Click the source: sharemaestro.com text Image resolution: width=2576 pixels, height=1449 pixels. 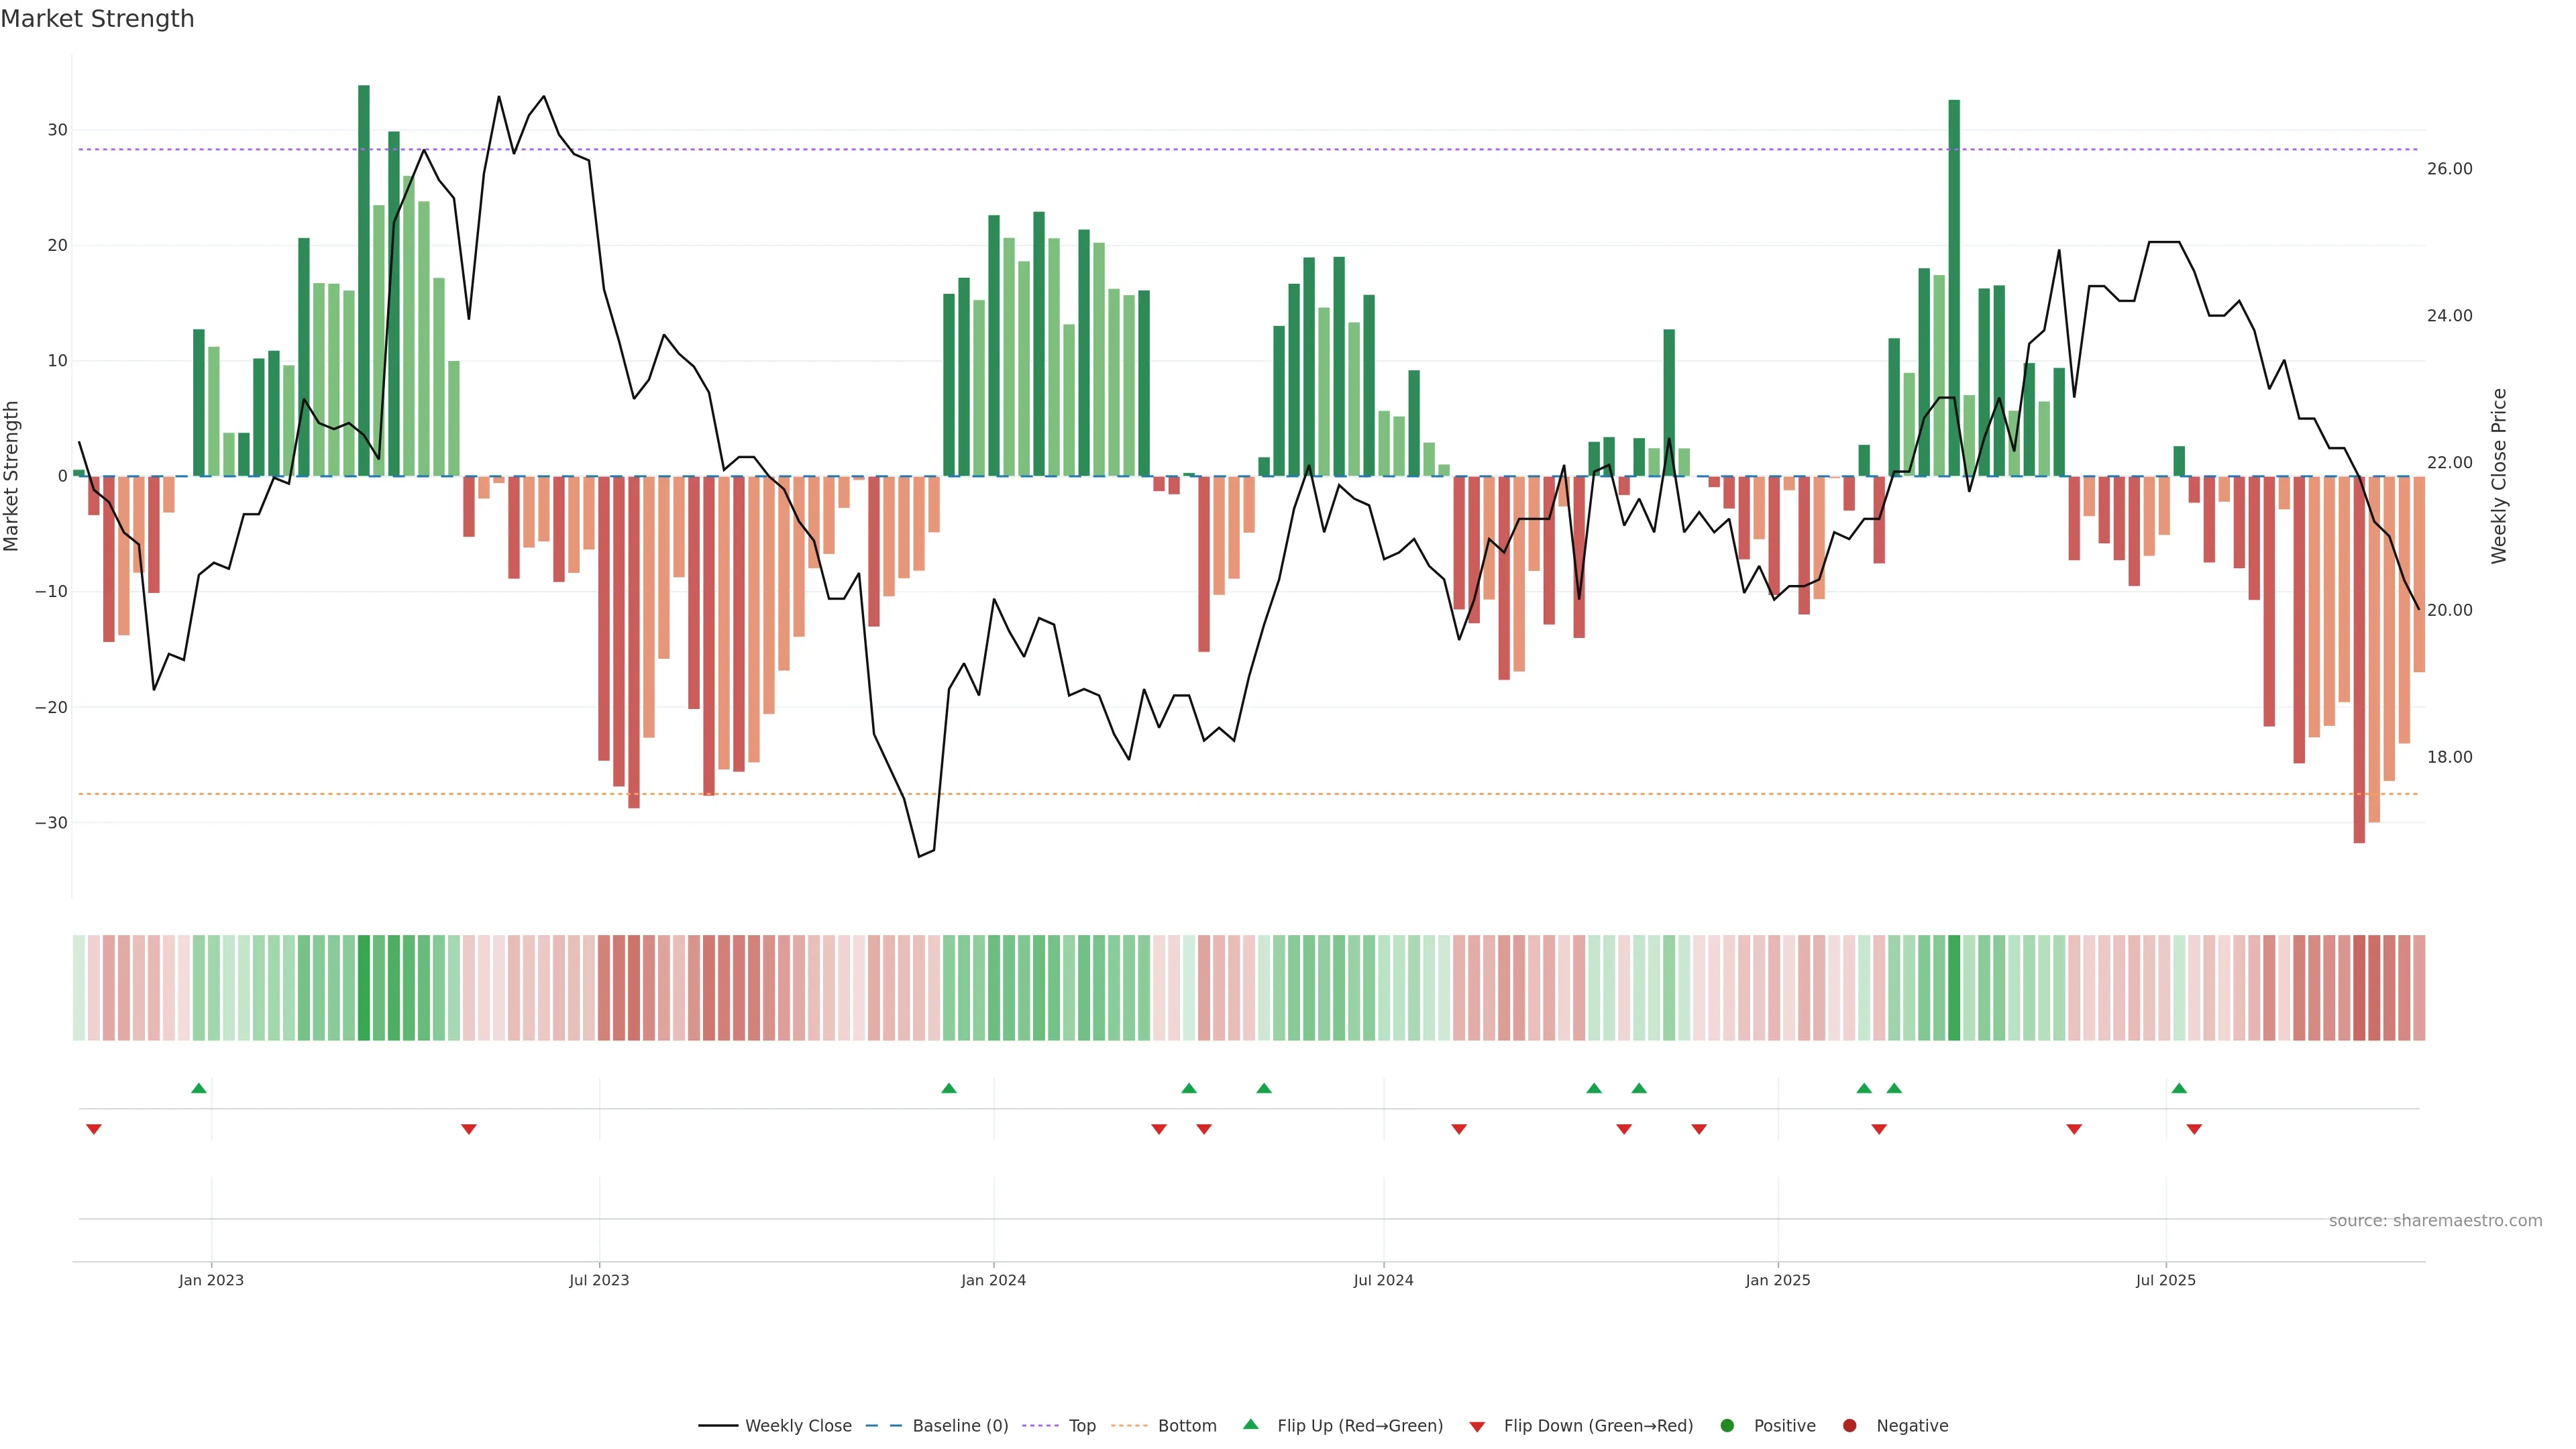point(2435,1221)
